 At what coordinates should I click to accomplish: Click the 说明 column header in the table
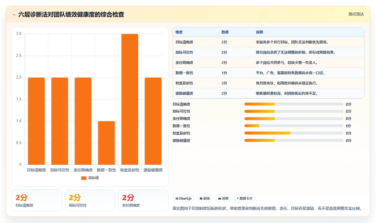tap(259, 32)
